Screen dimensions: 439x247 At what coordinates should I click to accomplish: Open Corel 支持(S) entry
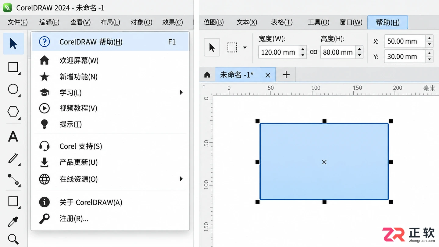coord(110,146)
